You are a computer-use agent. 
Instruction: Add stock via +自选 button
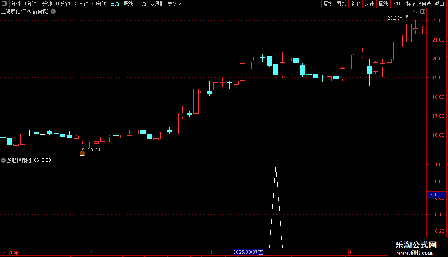[425, 4]
